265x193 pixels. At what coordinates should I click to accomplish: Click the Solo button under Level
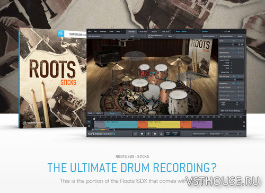coord(239,45)
